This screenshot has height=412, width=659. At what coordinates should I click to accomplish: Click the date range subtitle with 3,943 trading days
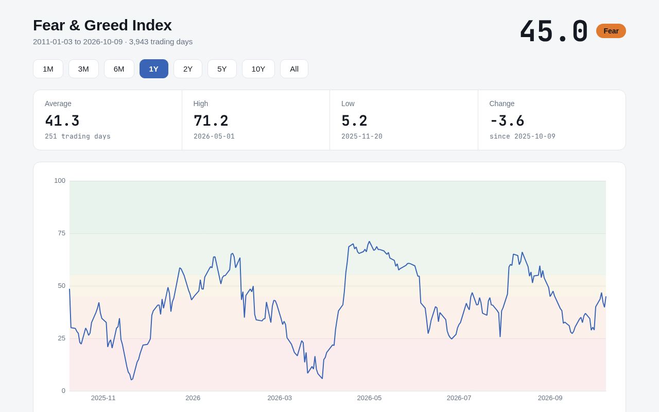click(x=113, y=42)
